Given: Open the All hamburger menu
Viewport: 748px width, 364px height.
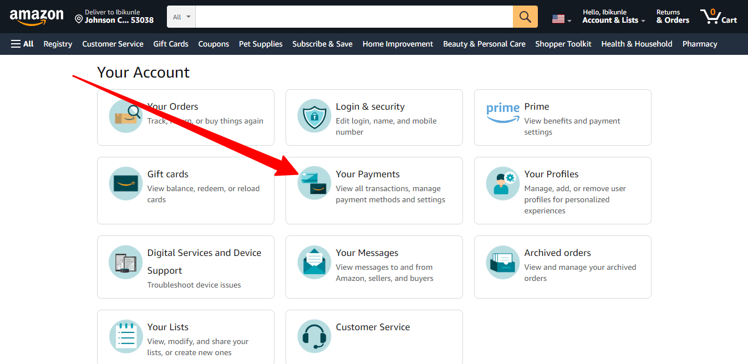Looking at the screenshot, I should [22, 44].
